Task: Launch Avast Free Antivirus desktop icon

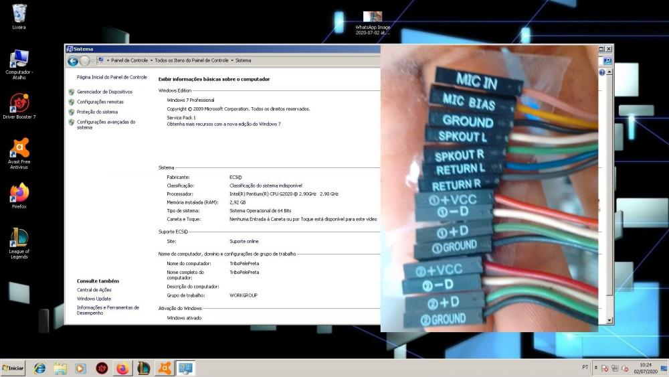Action: click(x=19, y=153)
